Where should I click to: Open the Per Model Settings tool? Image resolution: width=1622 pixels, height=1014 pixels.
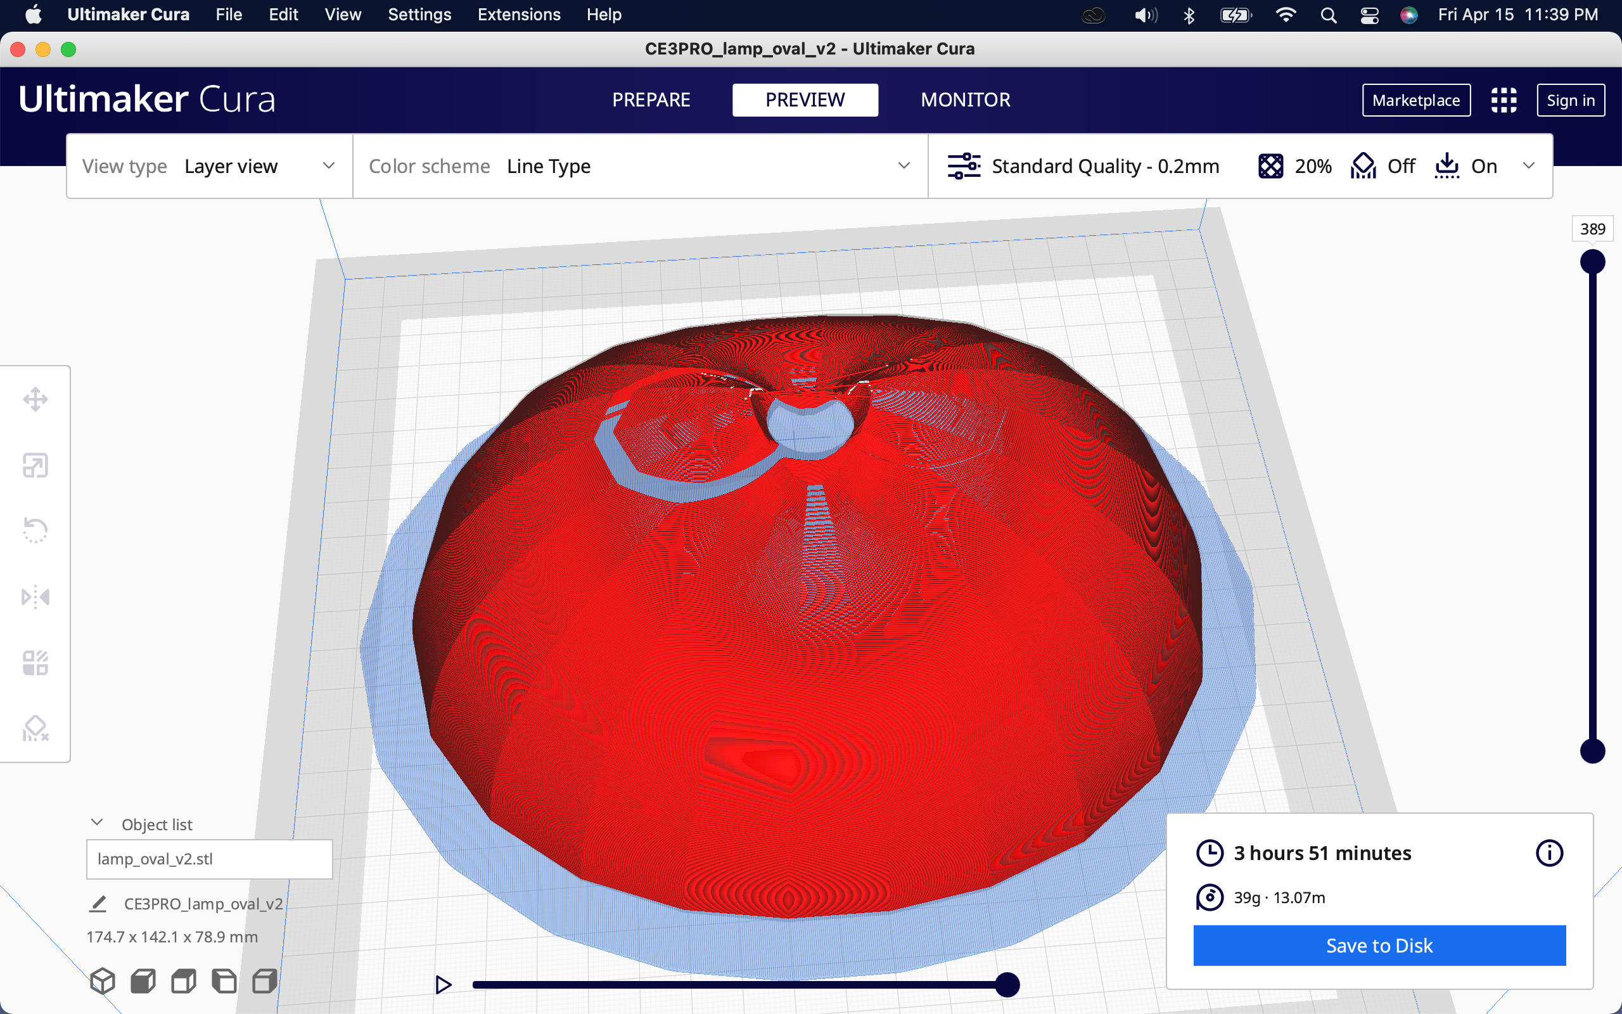tap(35, 663)
